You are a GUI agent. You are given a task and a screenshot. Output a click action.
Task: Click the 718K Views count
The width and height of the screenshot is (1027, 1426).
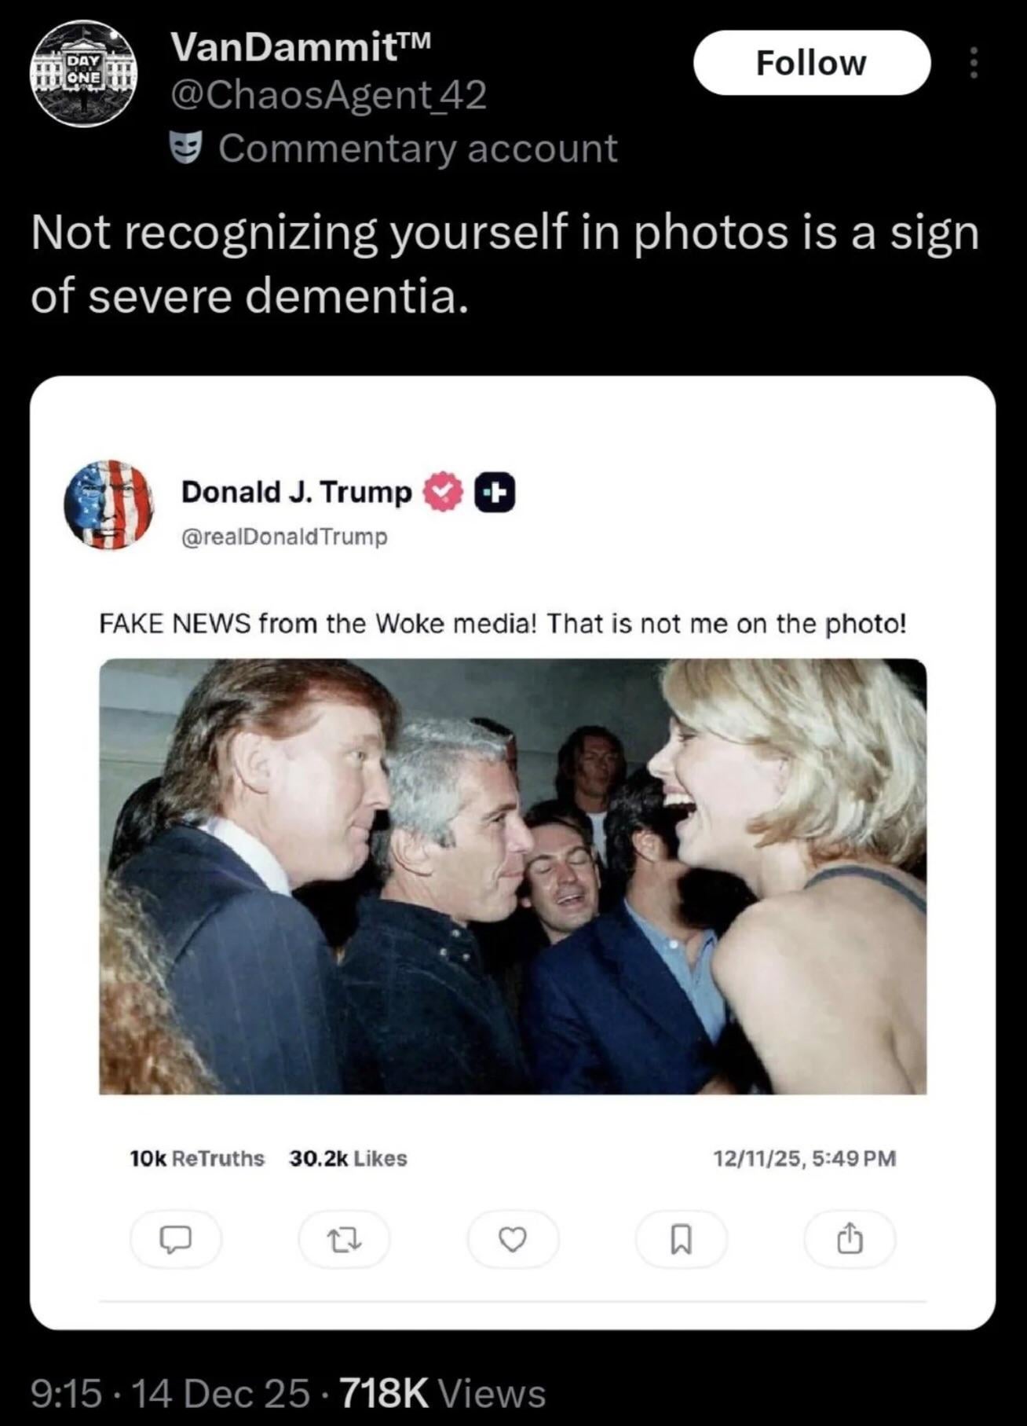pyautogui.click(x=441, y=1394)
